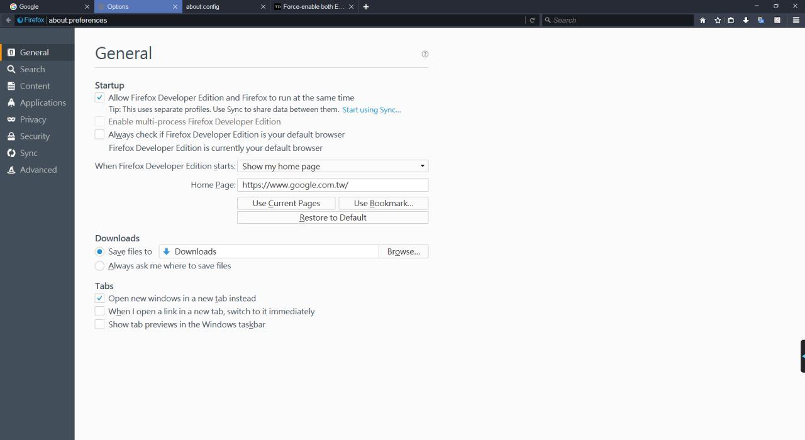Click the new tab plus button
The height and width of the screenshot is (440, 805).
click(366, 6)
